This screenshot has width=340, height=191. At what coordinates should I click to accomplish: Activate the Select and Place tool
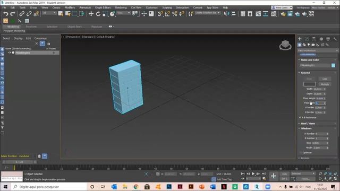pos(112,14)
